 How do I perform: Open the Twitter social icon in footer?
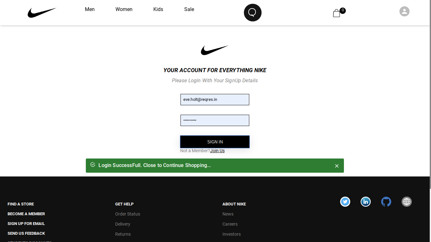345,202
